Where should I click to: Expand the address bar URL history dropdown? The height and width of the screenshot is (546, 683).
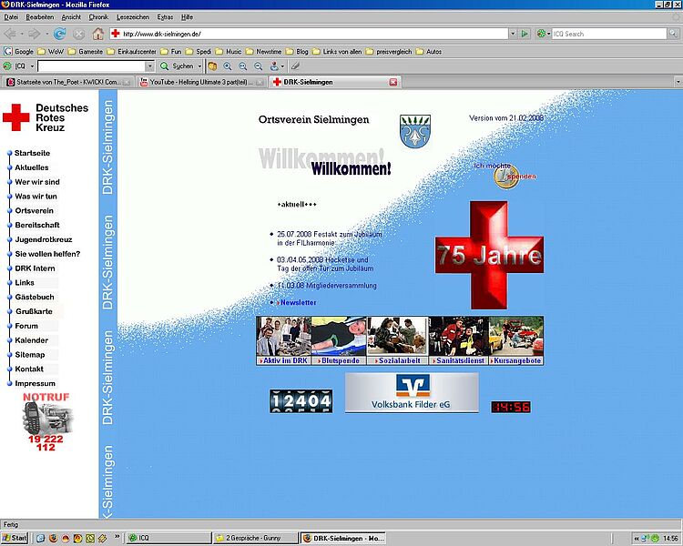coord(511,34)
